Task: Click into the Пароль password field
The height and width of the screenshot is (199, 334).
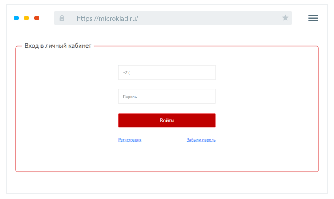Action: [x=167, y=97]
